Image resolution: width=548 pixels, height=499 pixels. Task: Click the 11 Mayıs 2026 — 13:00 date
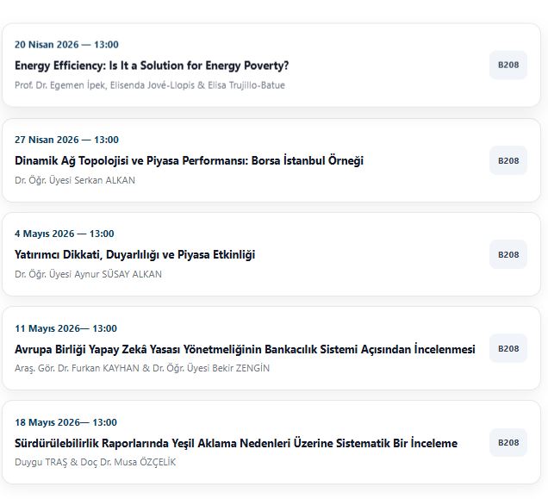tap(65, 328)
